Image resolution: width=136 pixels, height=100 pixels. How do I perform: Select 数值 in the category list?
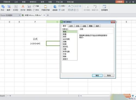pyautogui.click(x=70, y=34)
